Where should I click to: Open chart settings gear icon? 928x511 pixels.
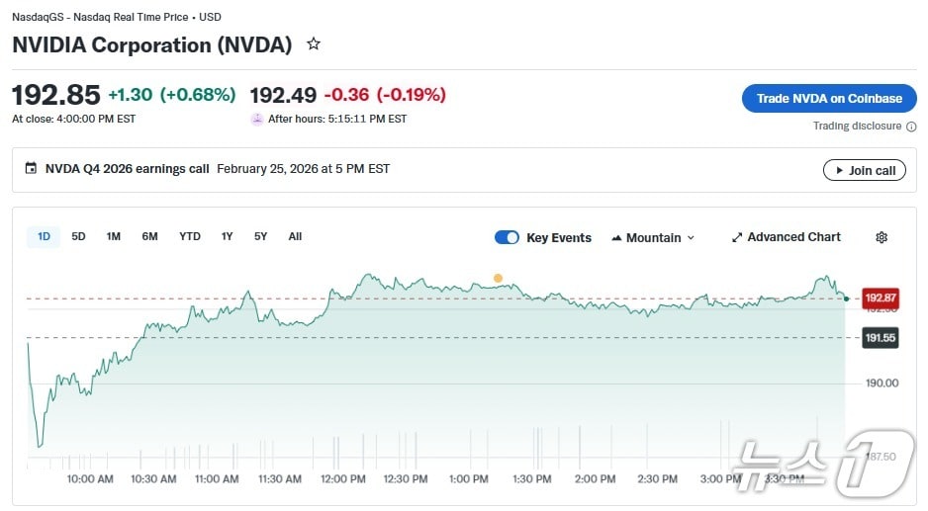tap(882, 237)
